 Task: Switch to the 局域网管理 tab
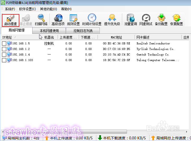pyautogui.click(x=17, y=30)
